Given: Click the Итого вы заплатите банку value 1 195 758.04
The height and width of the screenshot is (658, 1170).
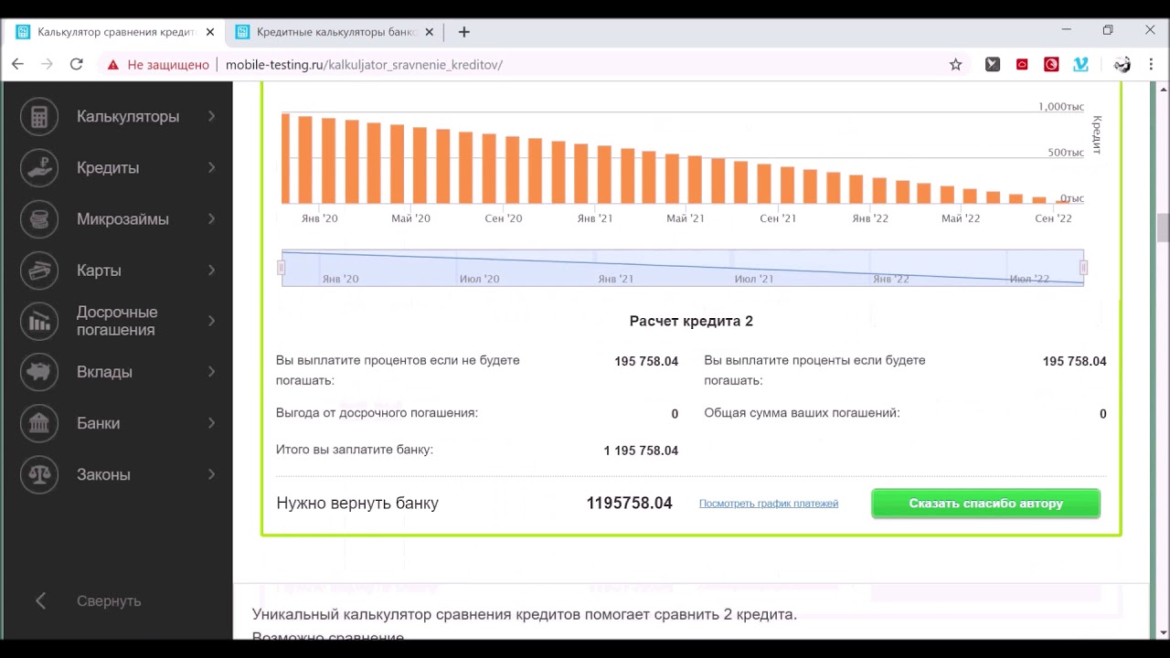Looking at the screenshot, I should (x=641, y=451).
